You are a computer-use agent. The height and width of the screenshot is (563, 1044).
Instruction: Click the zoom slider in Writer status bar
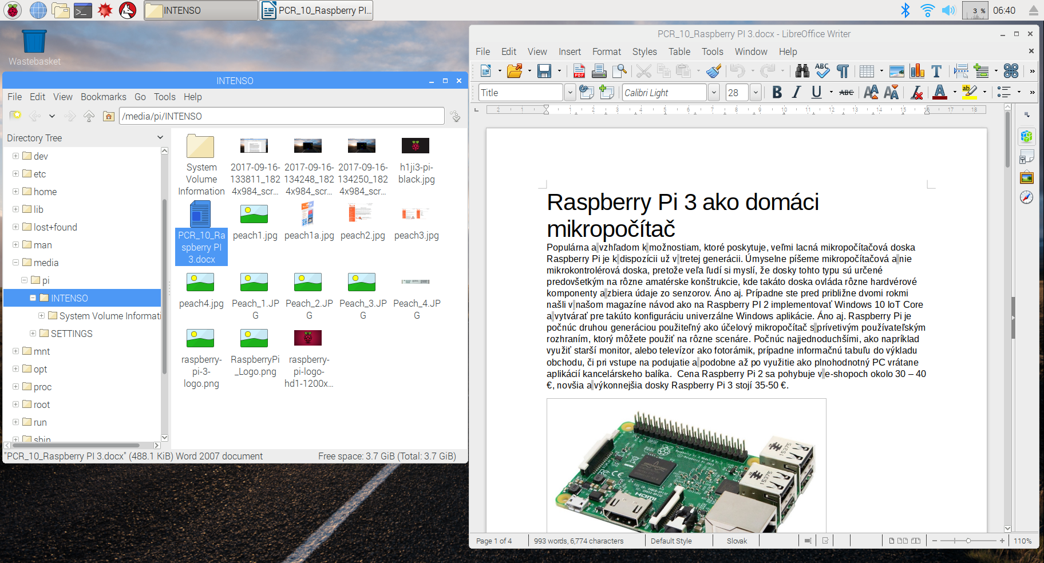coord(968,541)
